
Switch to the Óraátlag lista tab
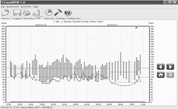(73, 18)
